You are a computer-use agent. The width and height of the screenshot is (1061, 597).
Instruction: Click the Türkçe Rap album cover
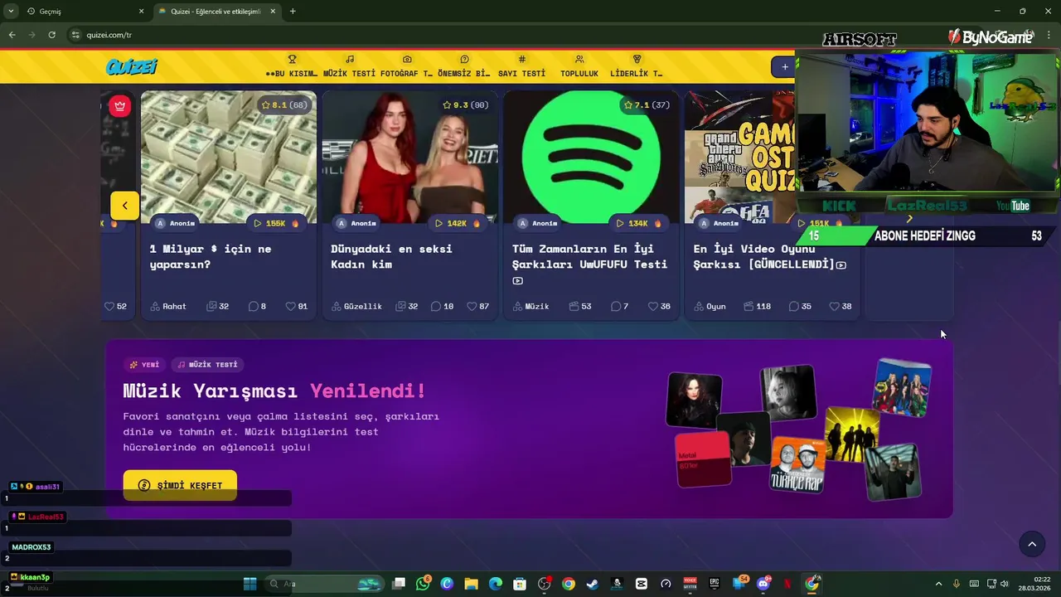(x=797, y=466)
